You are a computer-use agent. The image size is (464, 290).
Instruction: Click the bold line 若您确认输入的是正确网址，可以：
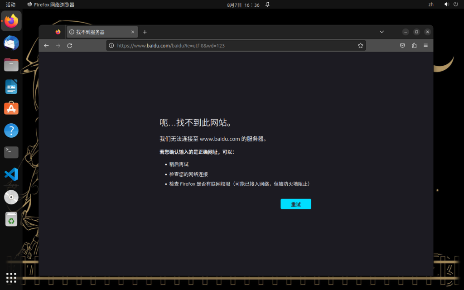pyautogui.click(x=197, y=152)
